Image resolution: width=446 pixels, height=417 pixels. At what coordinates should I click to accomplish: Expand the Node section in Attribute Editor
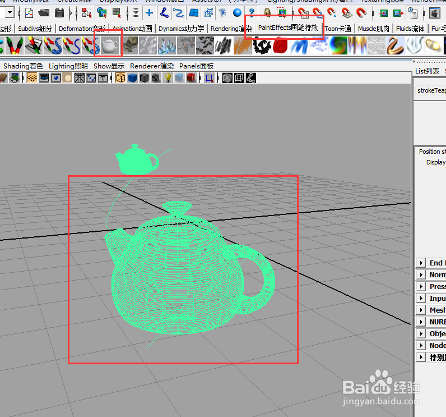421,346
